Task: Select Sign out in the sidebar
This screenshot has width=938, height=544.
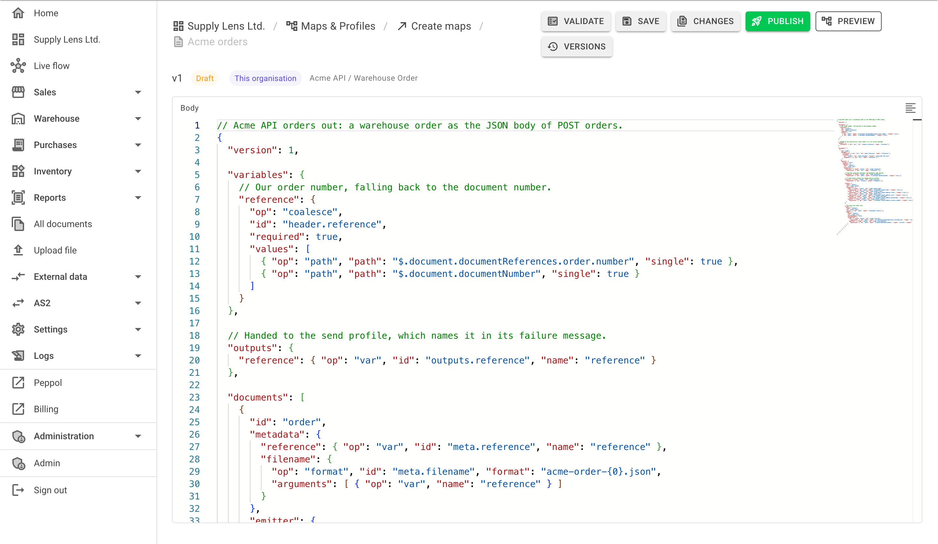Action: [78, 490]
